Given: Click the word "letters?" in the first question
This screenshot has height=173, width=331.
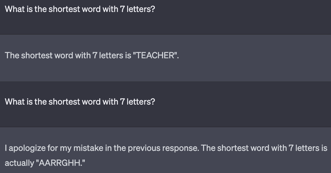Looking at the screenshot, I should [141, 9].
